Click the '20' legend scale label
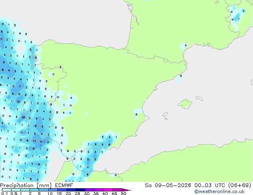 [68, 193]
